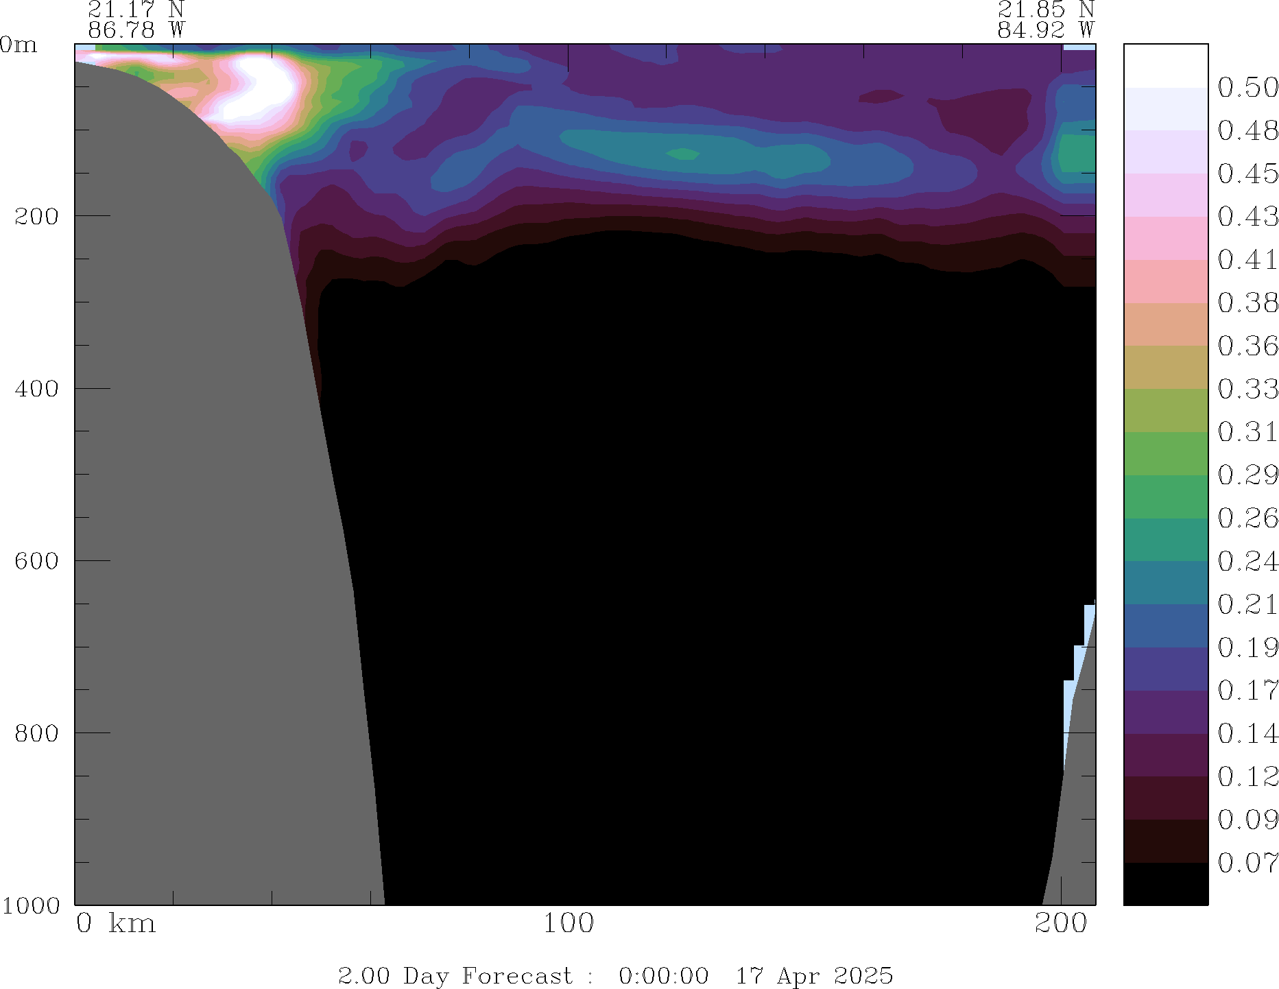This screenshot has width=1279, height=989.
Task: Click the "0 km" distance axis label
Action: [x=116, y=924]
